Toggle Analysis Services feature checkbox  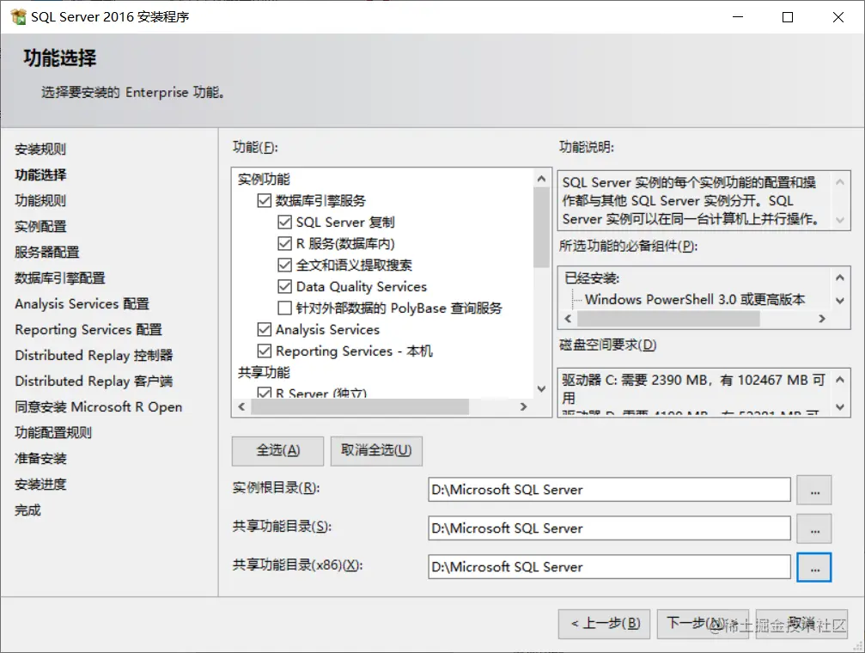coord(265,330)
